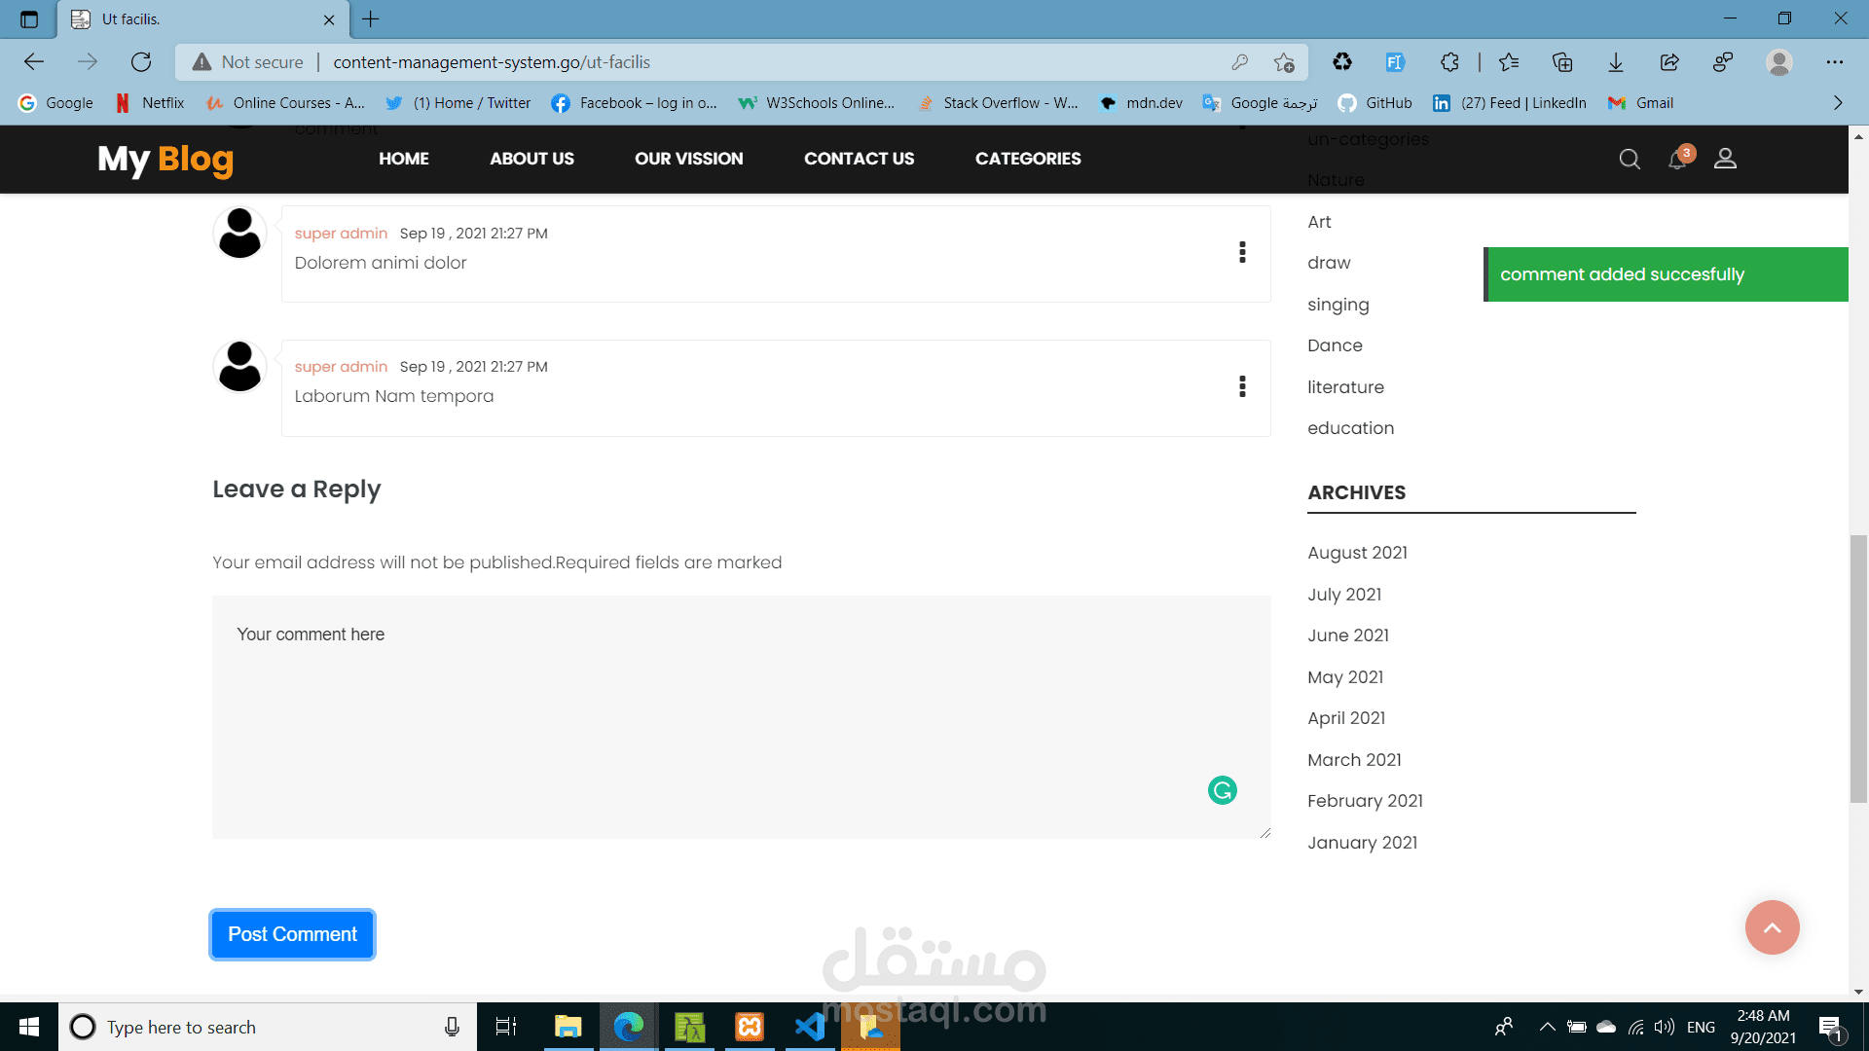The width and height of the screenshot is (1869, 1051).
Task: Open the CATEGORIES nav menu
Action: click(x=1028, y=159)
